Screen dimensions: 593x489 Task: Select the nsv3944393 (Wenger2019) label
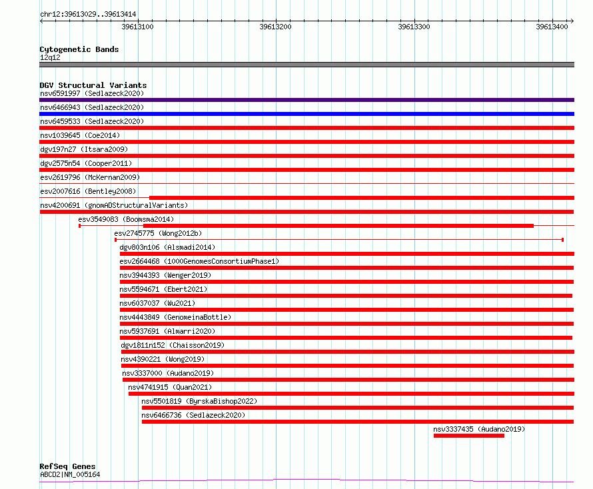(165, 275)
